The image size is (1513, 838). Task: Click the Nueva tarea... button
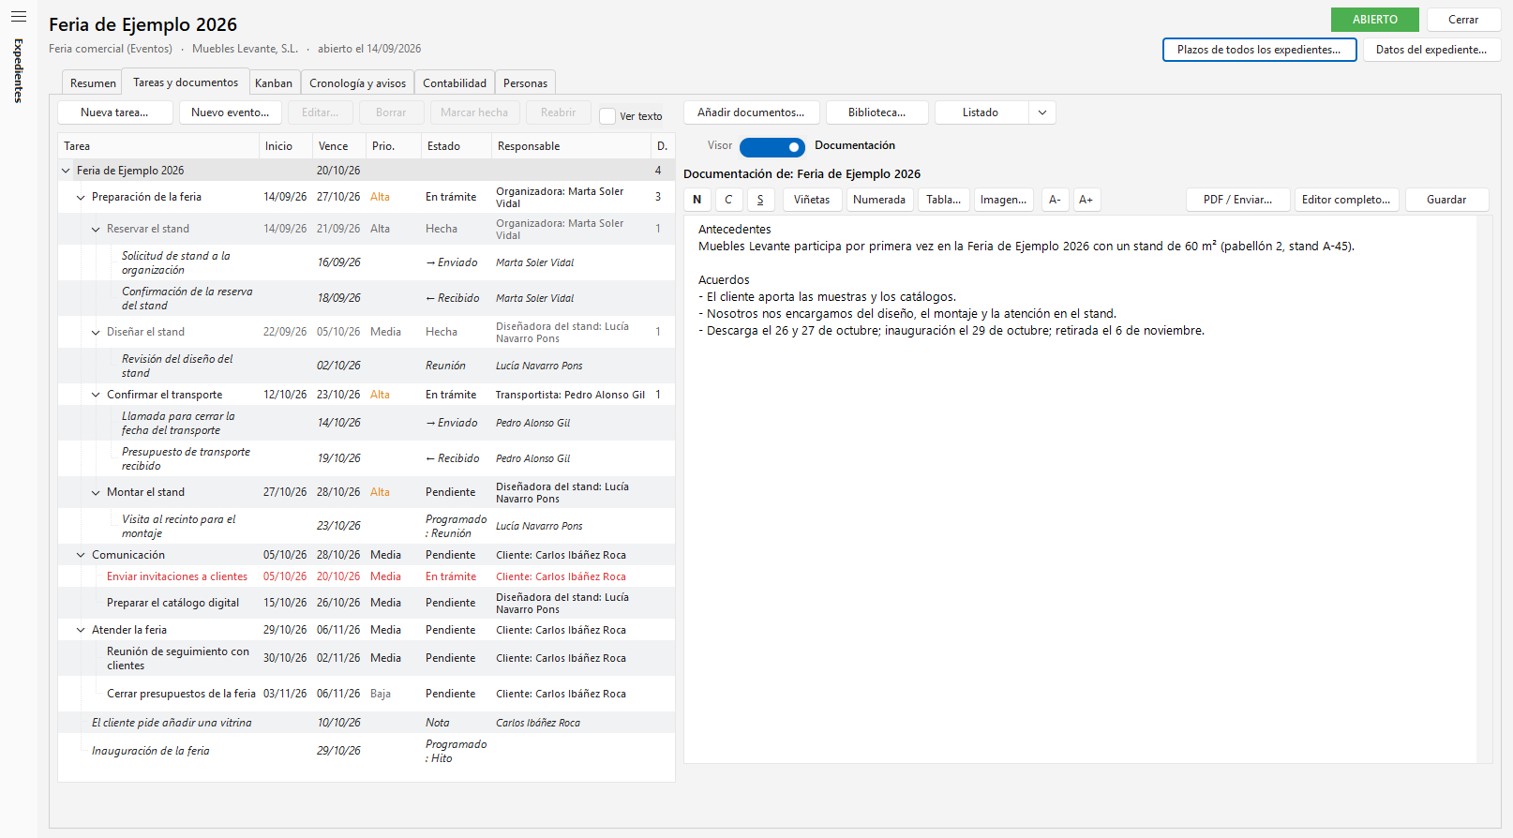coord(115,112)
